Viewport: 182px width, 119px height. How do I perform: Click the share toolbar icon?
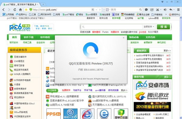pos(152,10)
